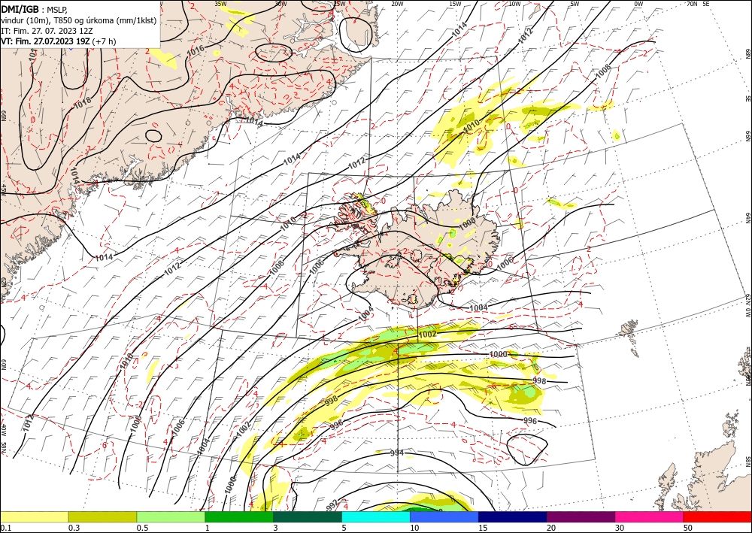Image resolution: width=752 pixels, height=533 pixels.
Task: Click the '994' isobar label
Action: coord(396,453)
